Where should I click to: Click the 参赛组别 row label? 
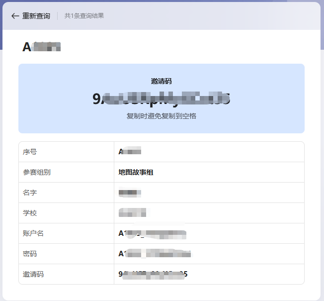click(37, 172)
